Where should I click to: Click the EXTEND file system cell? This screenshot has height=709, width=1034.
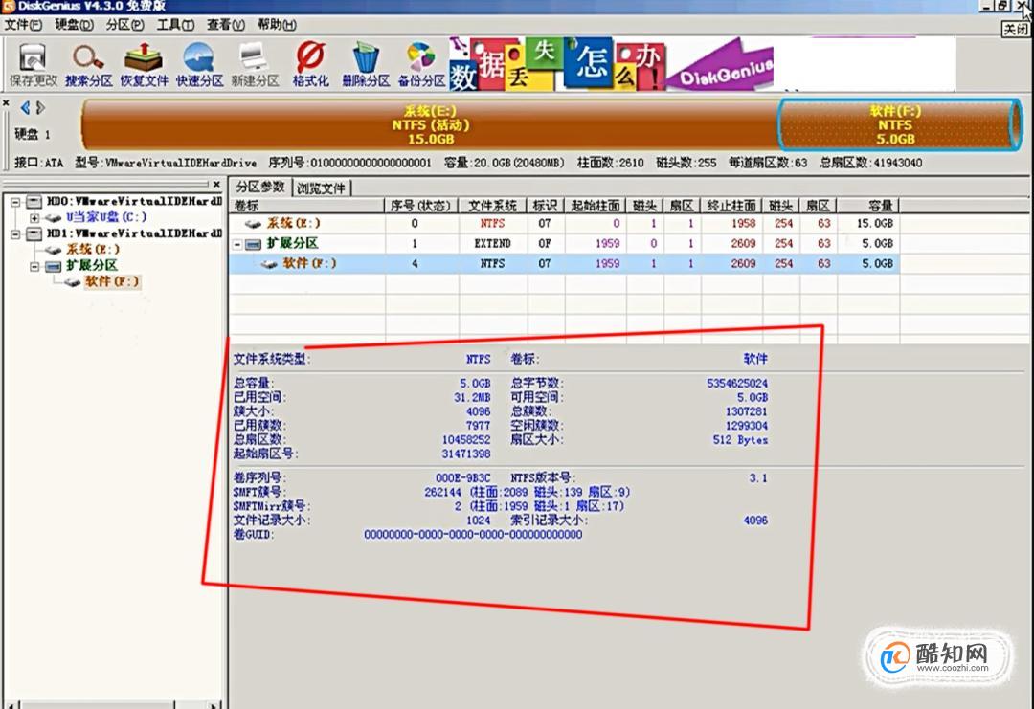coord(493,243)
